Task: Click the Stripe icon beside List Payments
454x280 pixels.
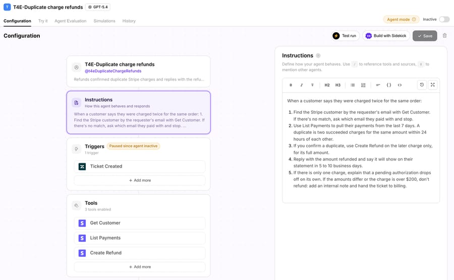Action: pyautogui.click(x=82, y=238)
